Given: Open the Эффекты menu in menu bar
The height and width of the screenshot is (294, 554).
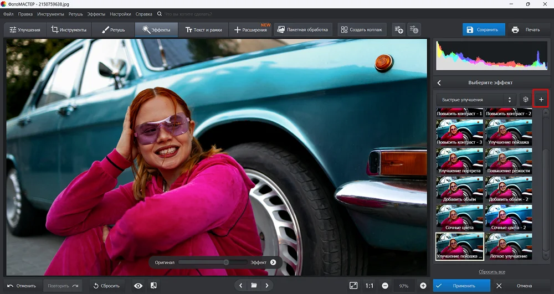Looking at the screenshot, I should (x=96, y=14).
